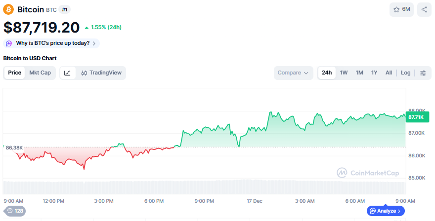Select the 1M time range
The image size is (435, 221).
coord(359,73)
